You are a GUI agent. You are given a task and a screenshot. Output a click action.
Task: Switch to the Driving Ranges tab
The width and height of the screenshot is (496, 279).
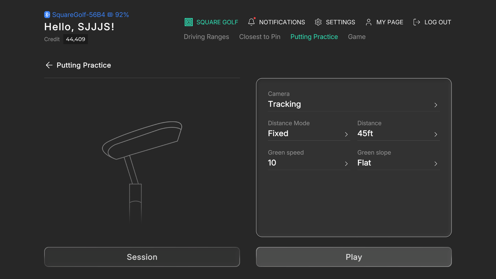coord(206,37)
